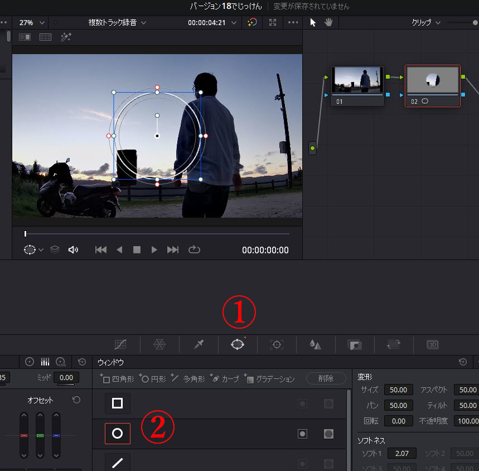
Task: Select the hand pan tool in node editor
Action: coord(328,22)
